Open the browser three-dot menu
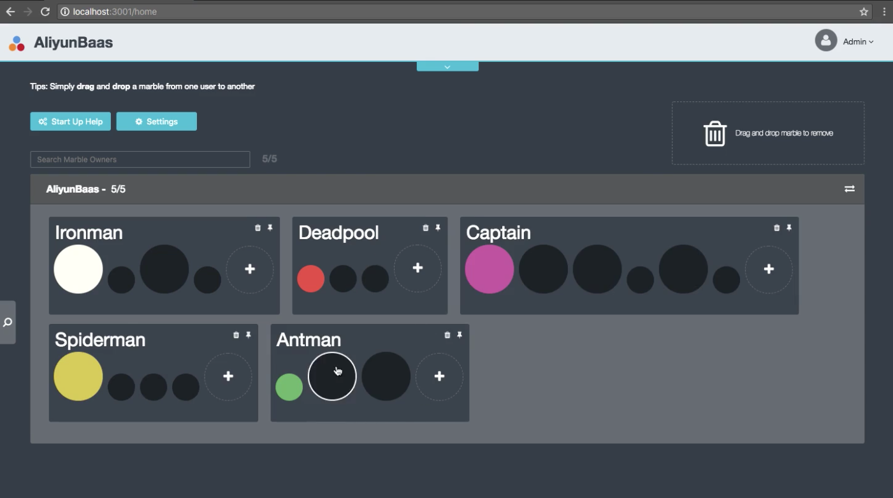Viewport: 893px width, 498px height. coord(884,11)
